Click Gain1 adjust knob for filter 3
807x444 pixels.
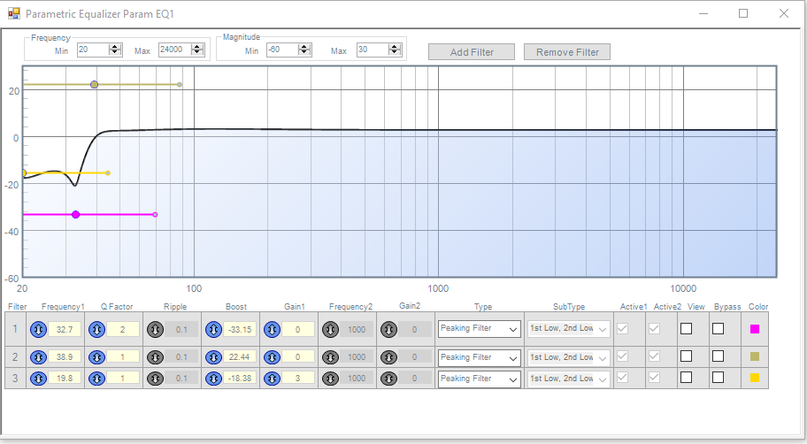[272, 379]
